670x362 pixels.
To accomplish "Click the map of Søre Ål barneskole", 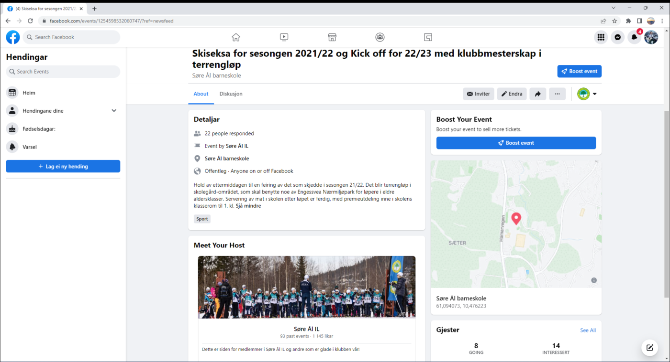I will [516, 224].
